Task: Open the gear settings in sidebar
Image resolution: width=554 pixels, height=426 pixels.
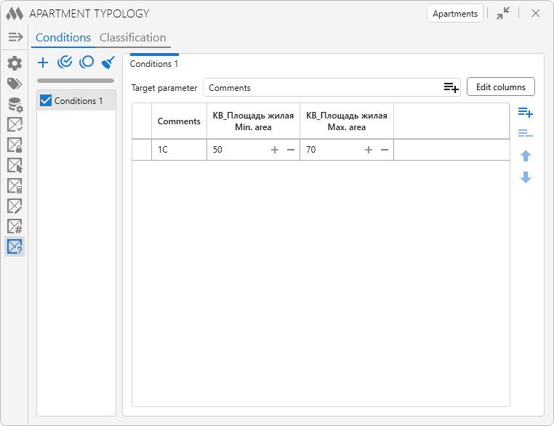Action: tap(15, 63)
